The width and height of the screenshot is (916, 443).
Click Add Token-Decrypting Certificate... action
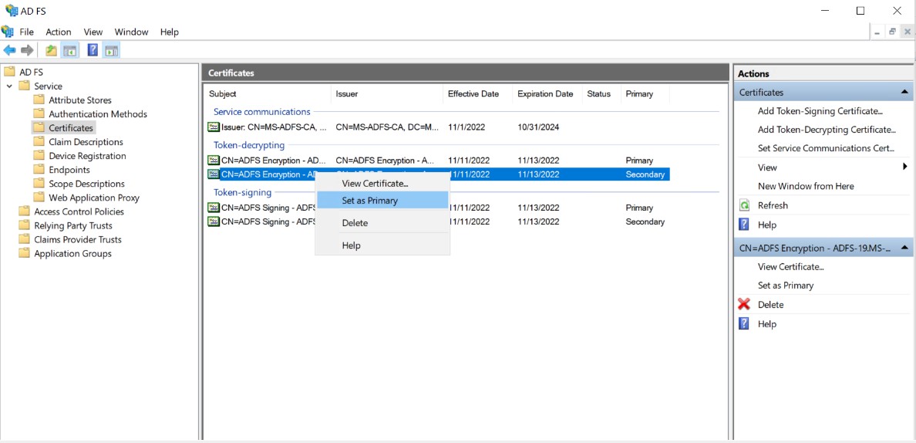pos(827,130)
